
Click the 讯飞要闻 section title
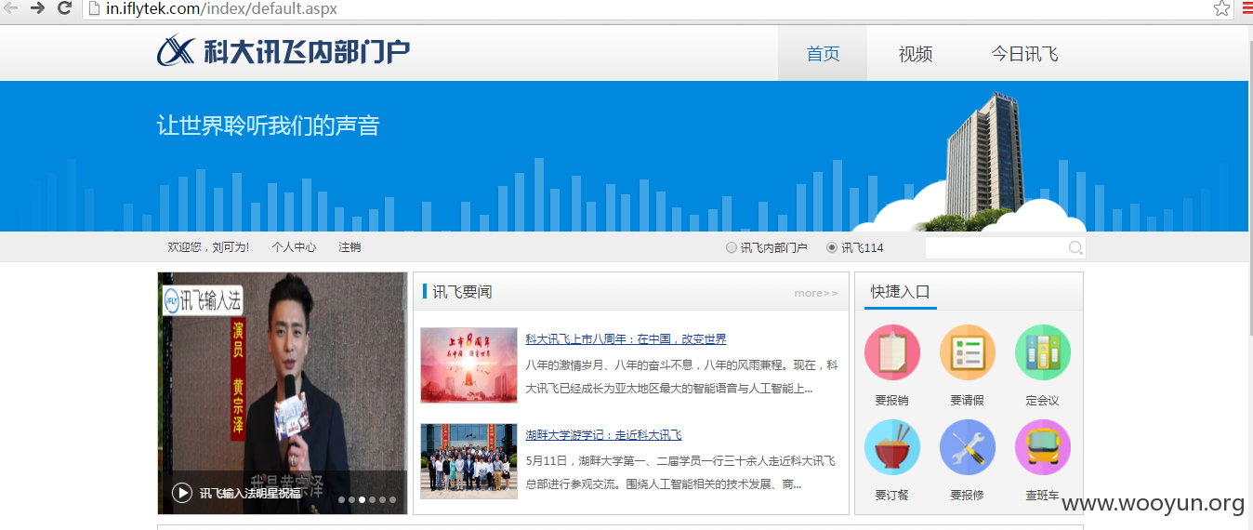coord(462,292)
